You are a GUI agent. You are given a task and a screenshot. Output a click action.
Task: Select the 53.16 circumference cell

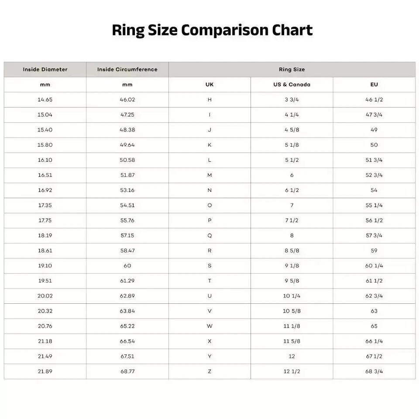pyautogui.click(x=127, y=190)
